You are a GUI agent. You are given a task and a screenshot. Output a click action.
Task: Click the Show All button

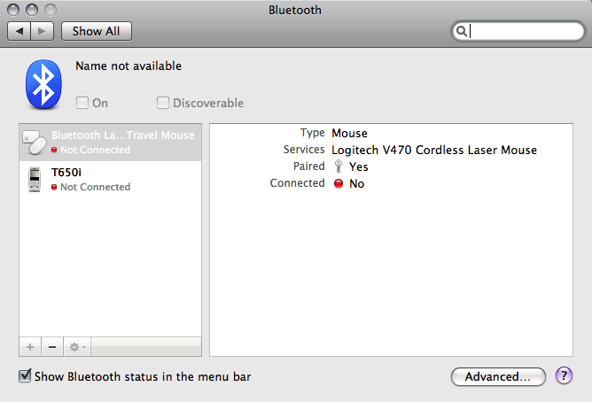96,31
